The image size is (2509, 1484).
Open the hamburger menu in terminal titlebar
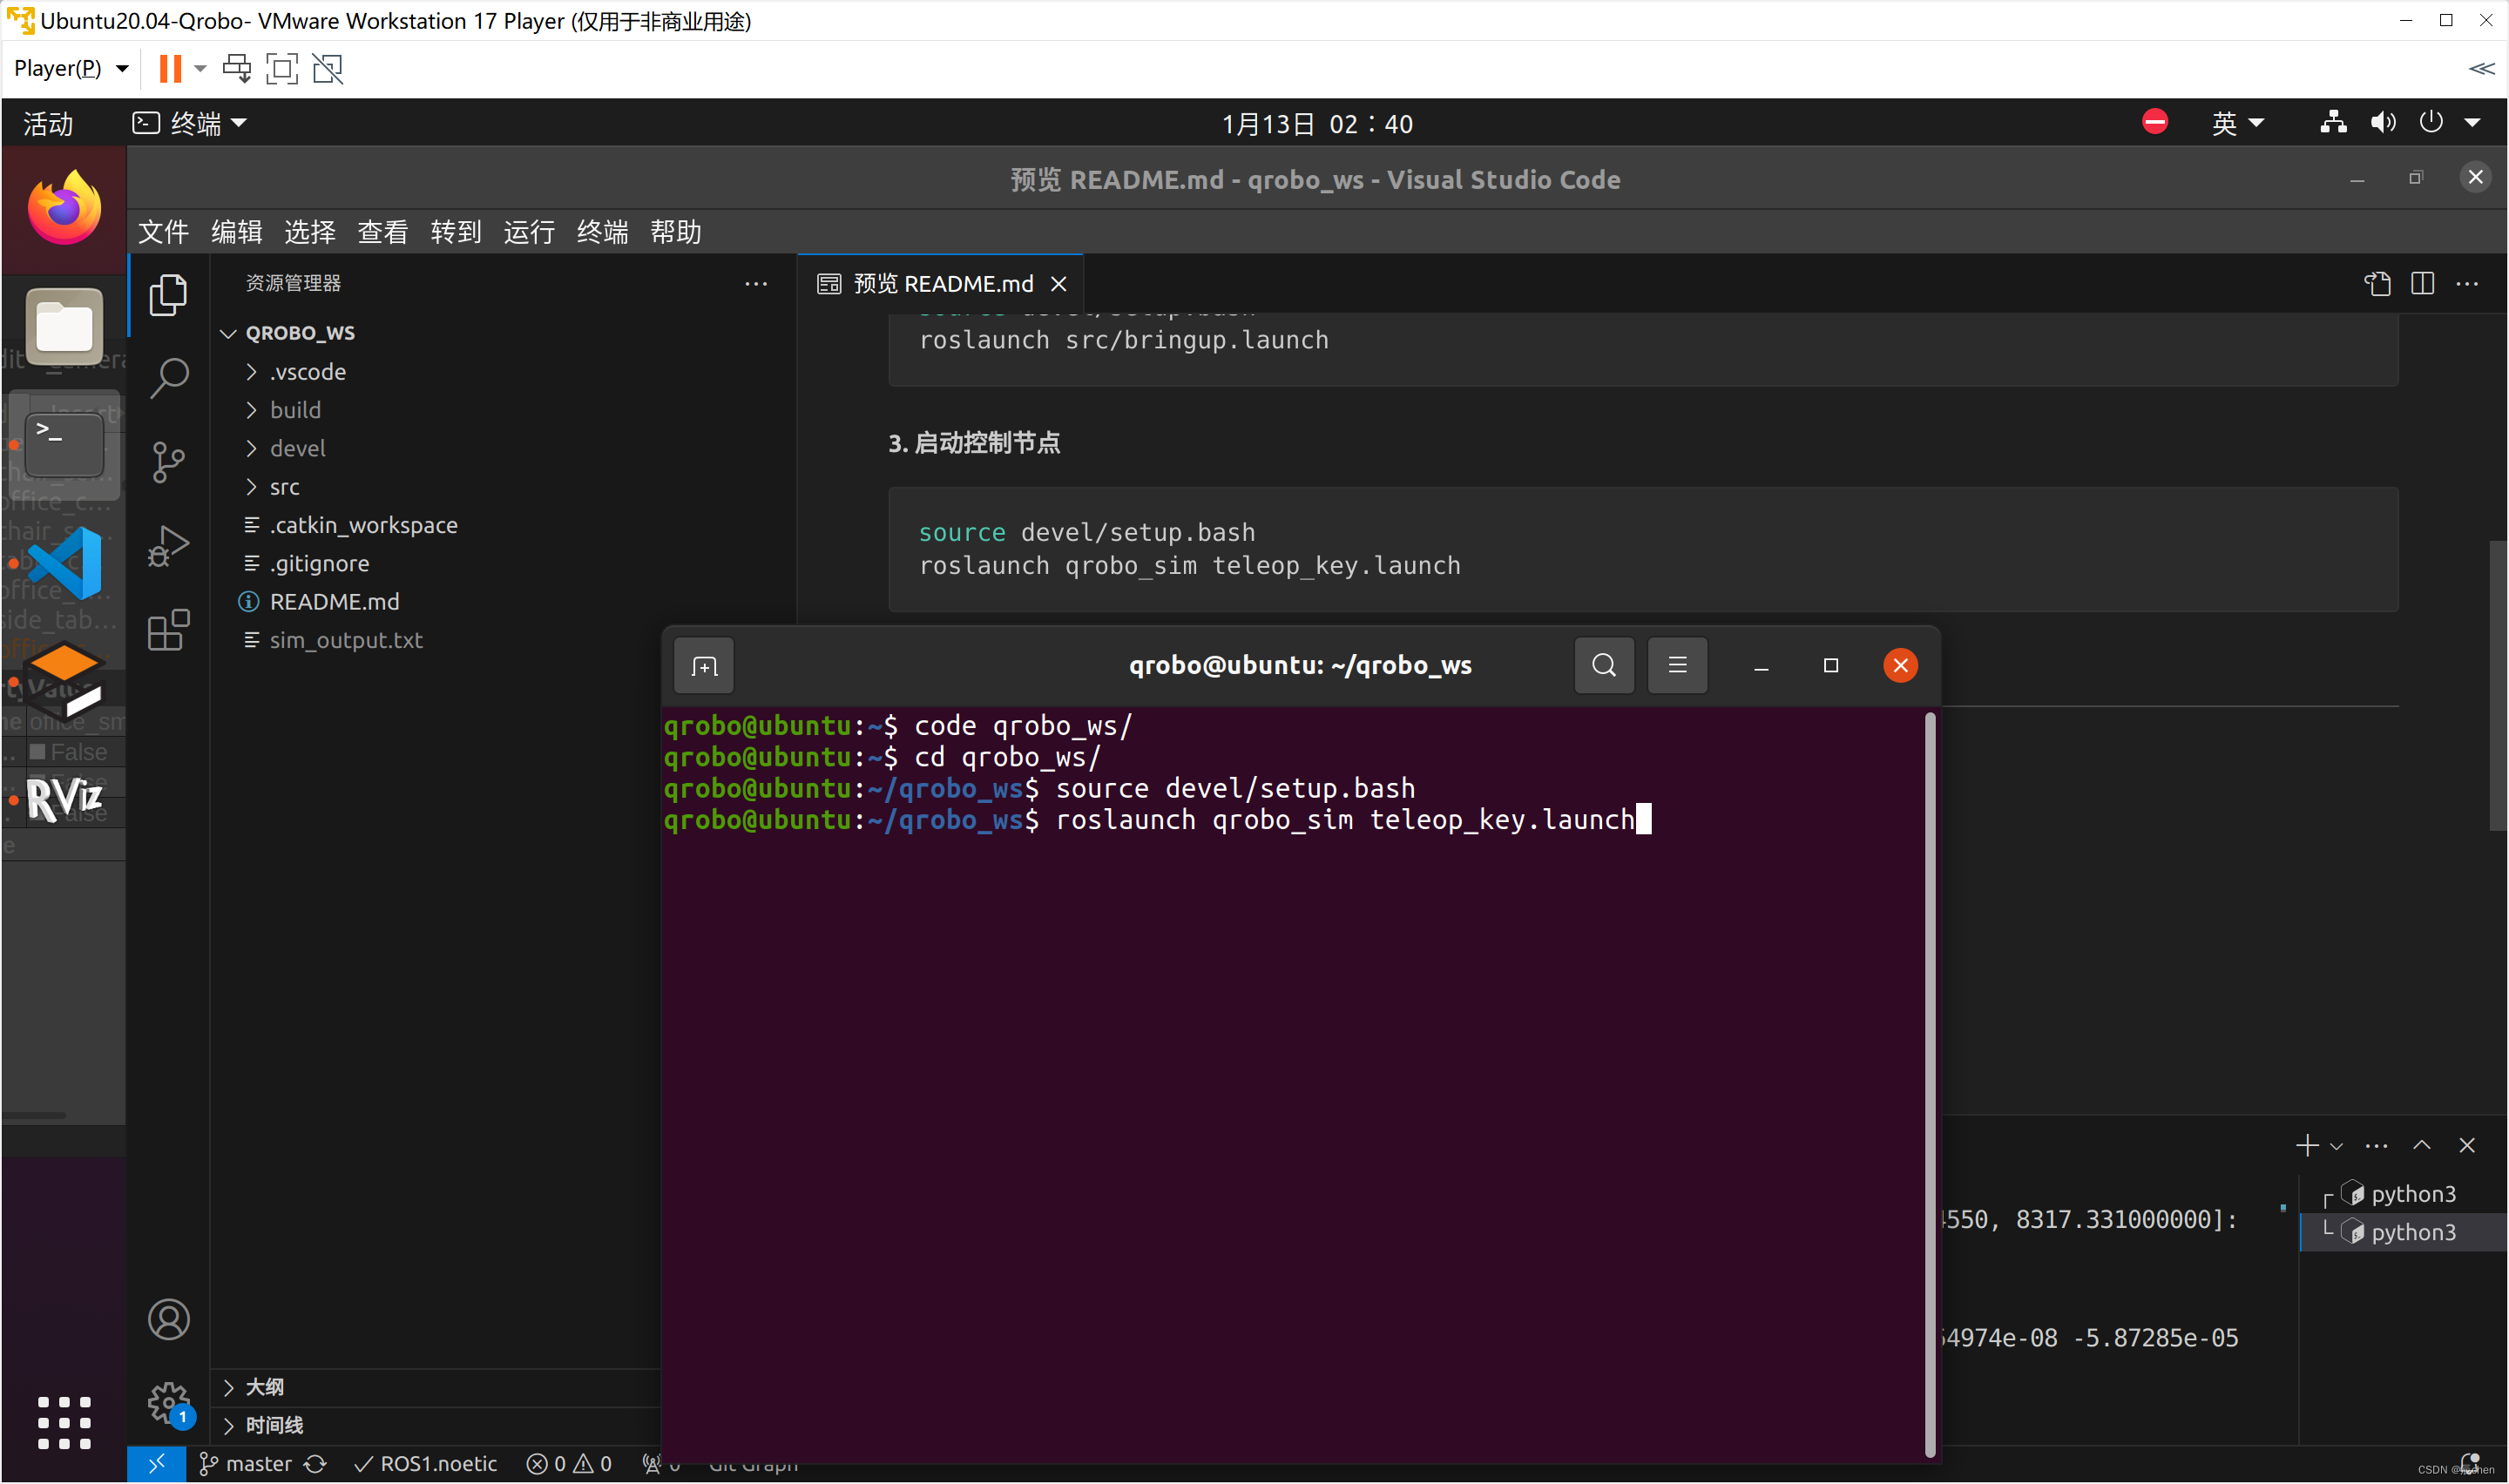click(1677, 665)
